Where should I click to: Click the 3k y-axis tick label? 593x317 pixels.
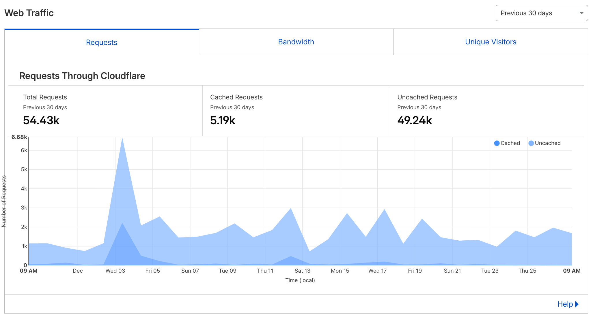[24, 208]
